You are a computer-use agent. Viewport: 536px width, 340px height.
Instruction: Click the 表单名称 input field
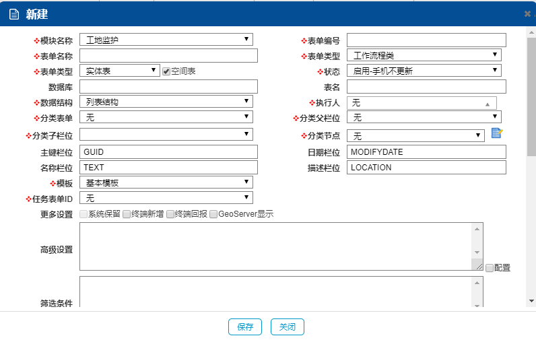click(168, 55)
